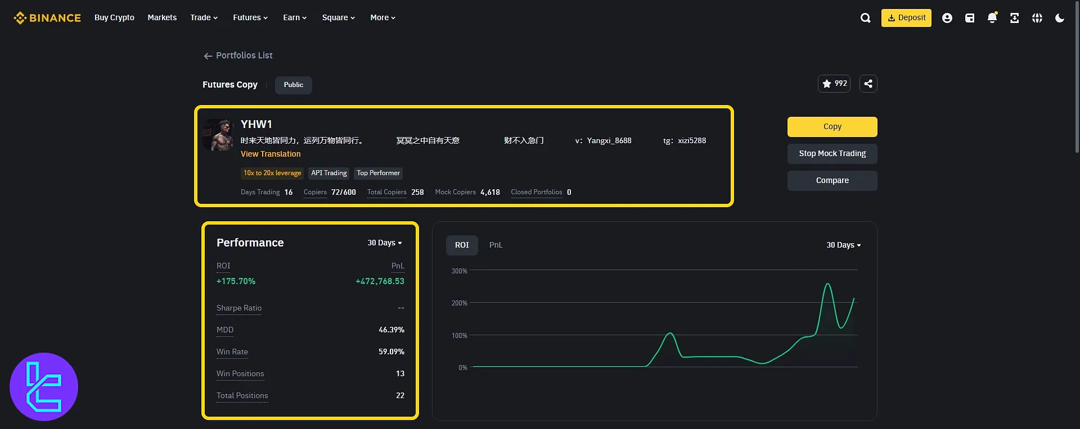This screenshot has width=1080, height=429.
Task: Click the Win Rate label
Action: (232, 352)
